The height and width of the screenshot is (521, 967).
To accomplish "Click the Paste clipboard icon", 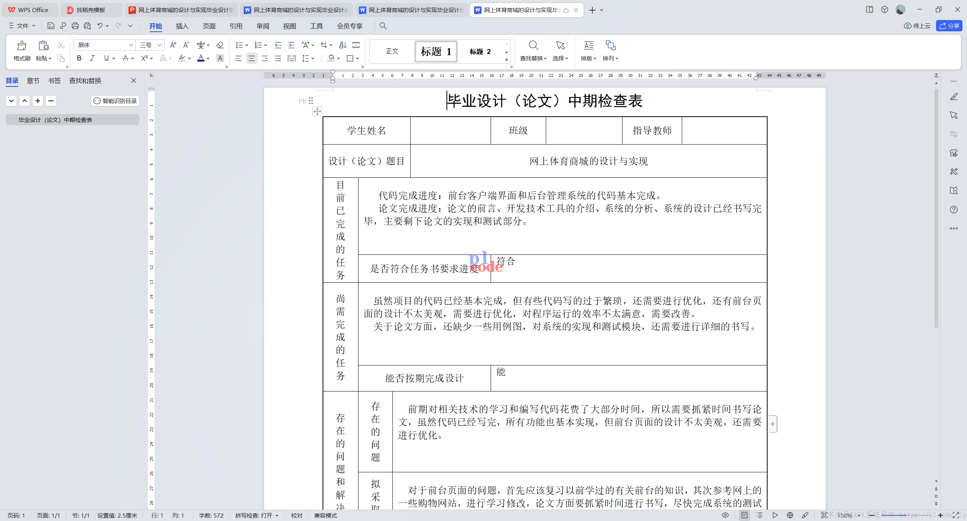I will point(43,46).
